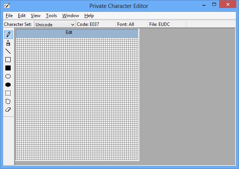
Task: Select the Eraser tool
Action: pyautogui.click(x=8, y=110)
